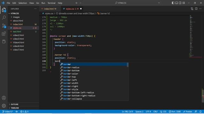
Task: Click Port: 5500 Live Server indicator
Action: point(175,111)
